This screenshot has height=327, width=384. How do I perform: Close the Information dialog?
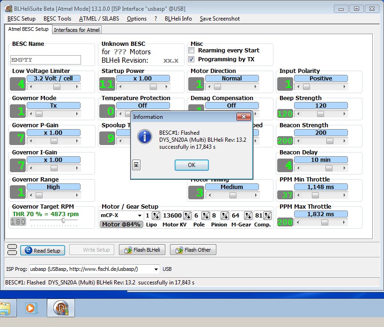coord(244,116)
